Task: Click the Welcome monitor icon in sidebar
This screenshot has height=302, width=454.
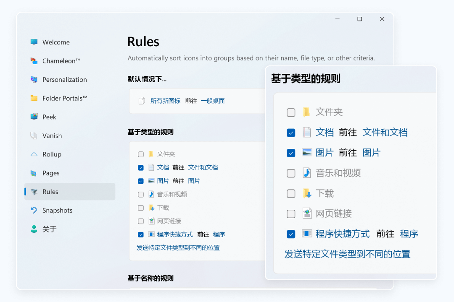Action: pyautogui.click(x=34, y=42)
